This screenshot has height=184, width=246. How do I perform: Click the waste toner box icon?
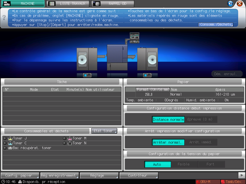[x=10, y=148]
